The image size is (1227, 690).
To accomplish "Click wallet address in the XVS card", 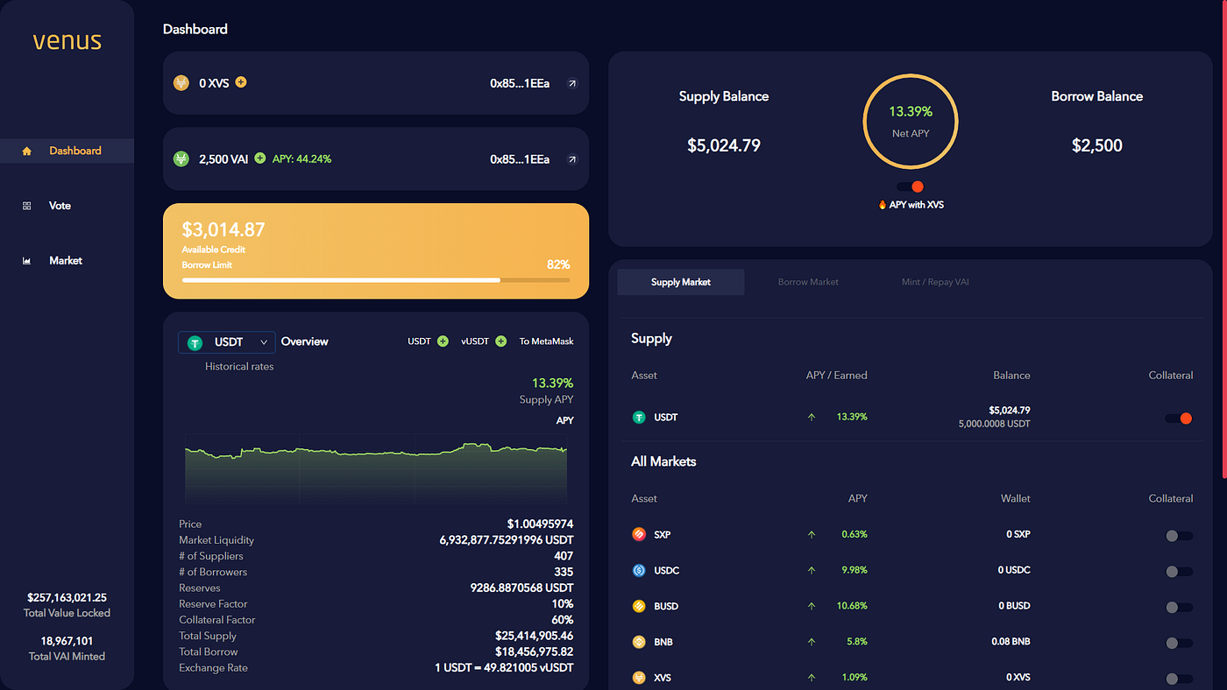I will [x=520, y=83].
